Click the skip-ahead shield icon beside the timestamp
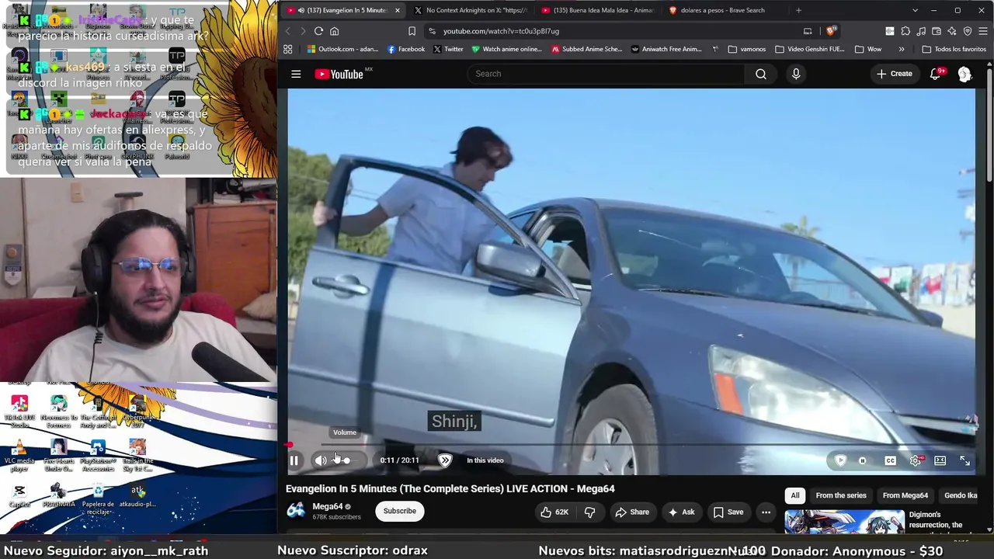 [x=445, y=460]
